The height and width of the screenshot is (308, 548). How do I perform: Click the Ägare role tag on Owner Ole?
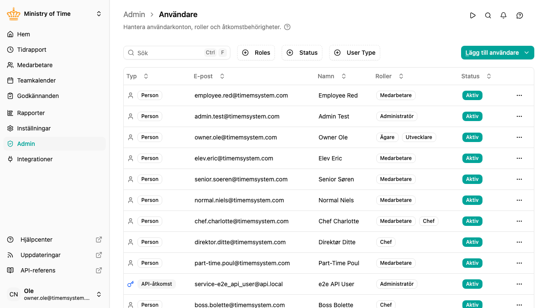point(387,137)
